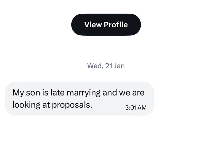Click the 3:01 AM message timestamp
212x152 pixels.
tap(136, 108)
